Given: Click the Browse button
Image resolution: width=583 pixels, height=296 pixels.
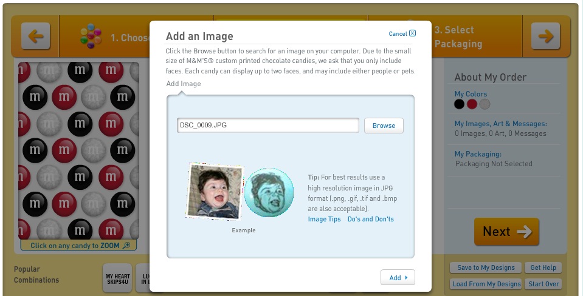Looking at the screenshot, I should point(384,126).
